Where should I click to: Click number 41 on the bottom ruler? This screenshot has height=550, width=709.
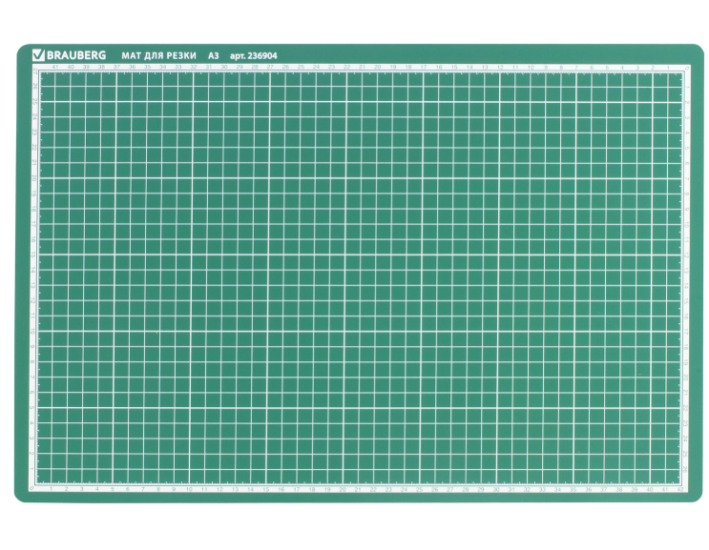(x=665, y=489)
